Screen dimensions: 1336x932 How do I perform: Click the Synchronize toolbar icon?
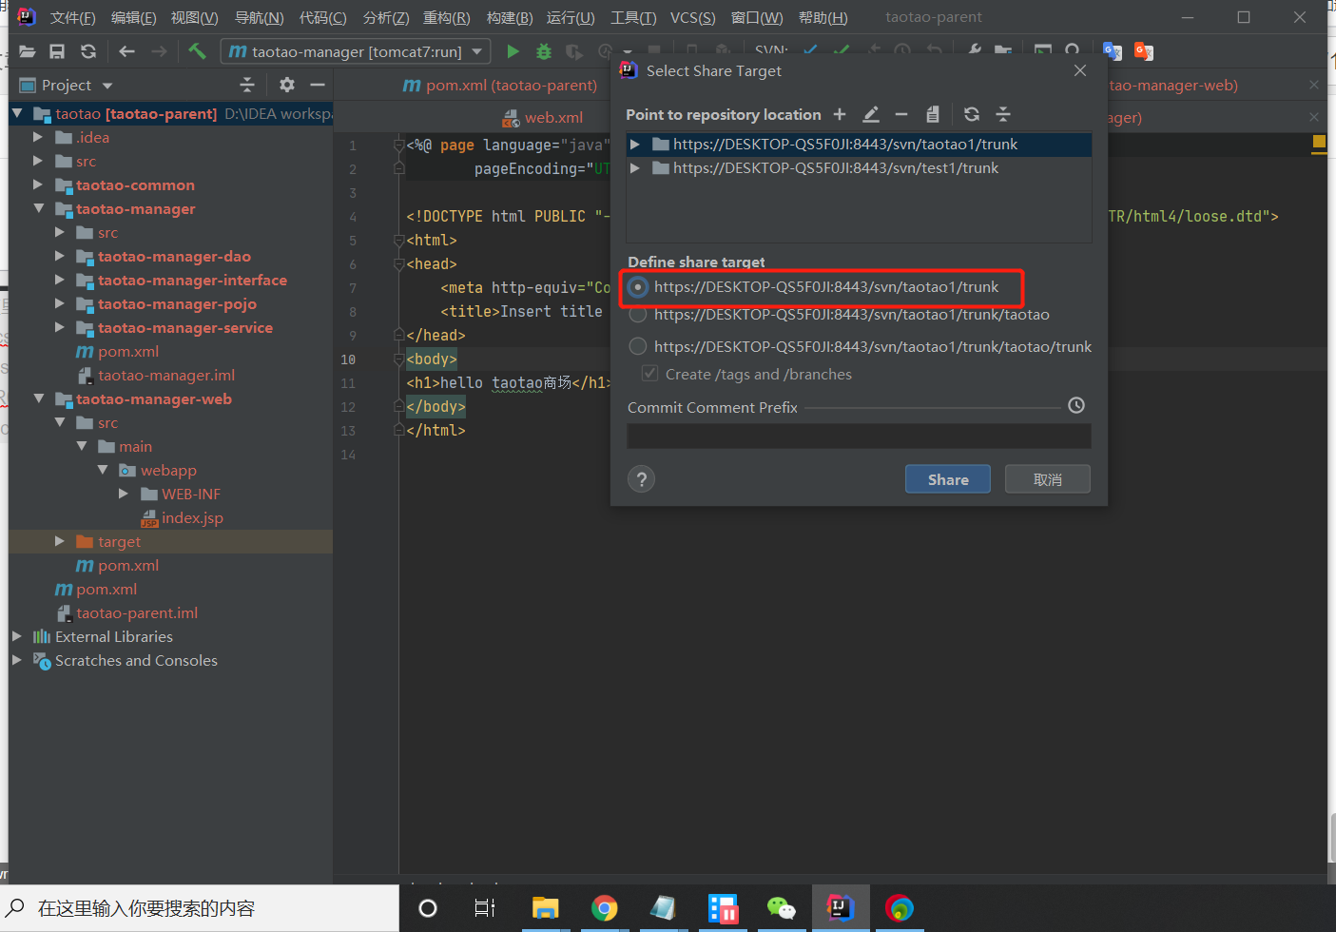[88, 51]
